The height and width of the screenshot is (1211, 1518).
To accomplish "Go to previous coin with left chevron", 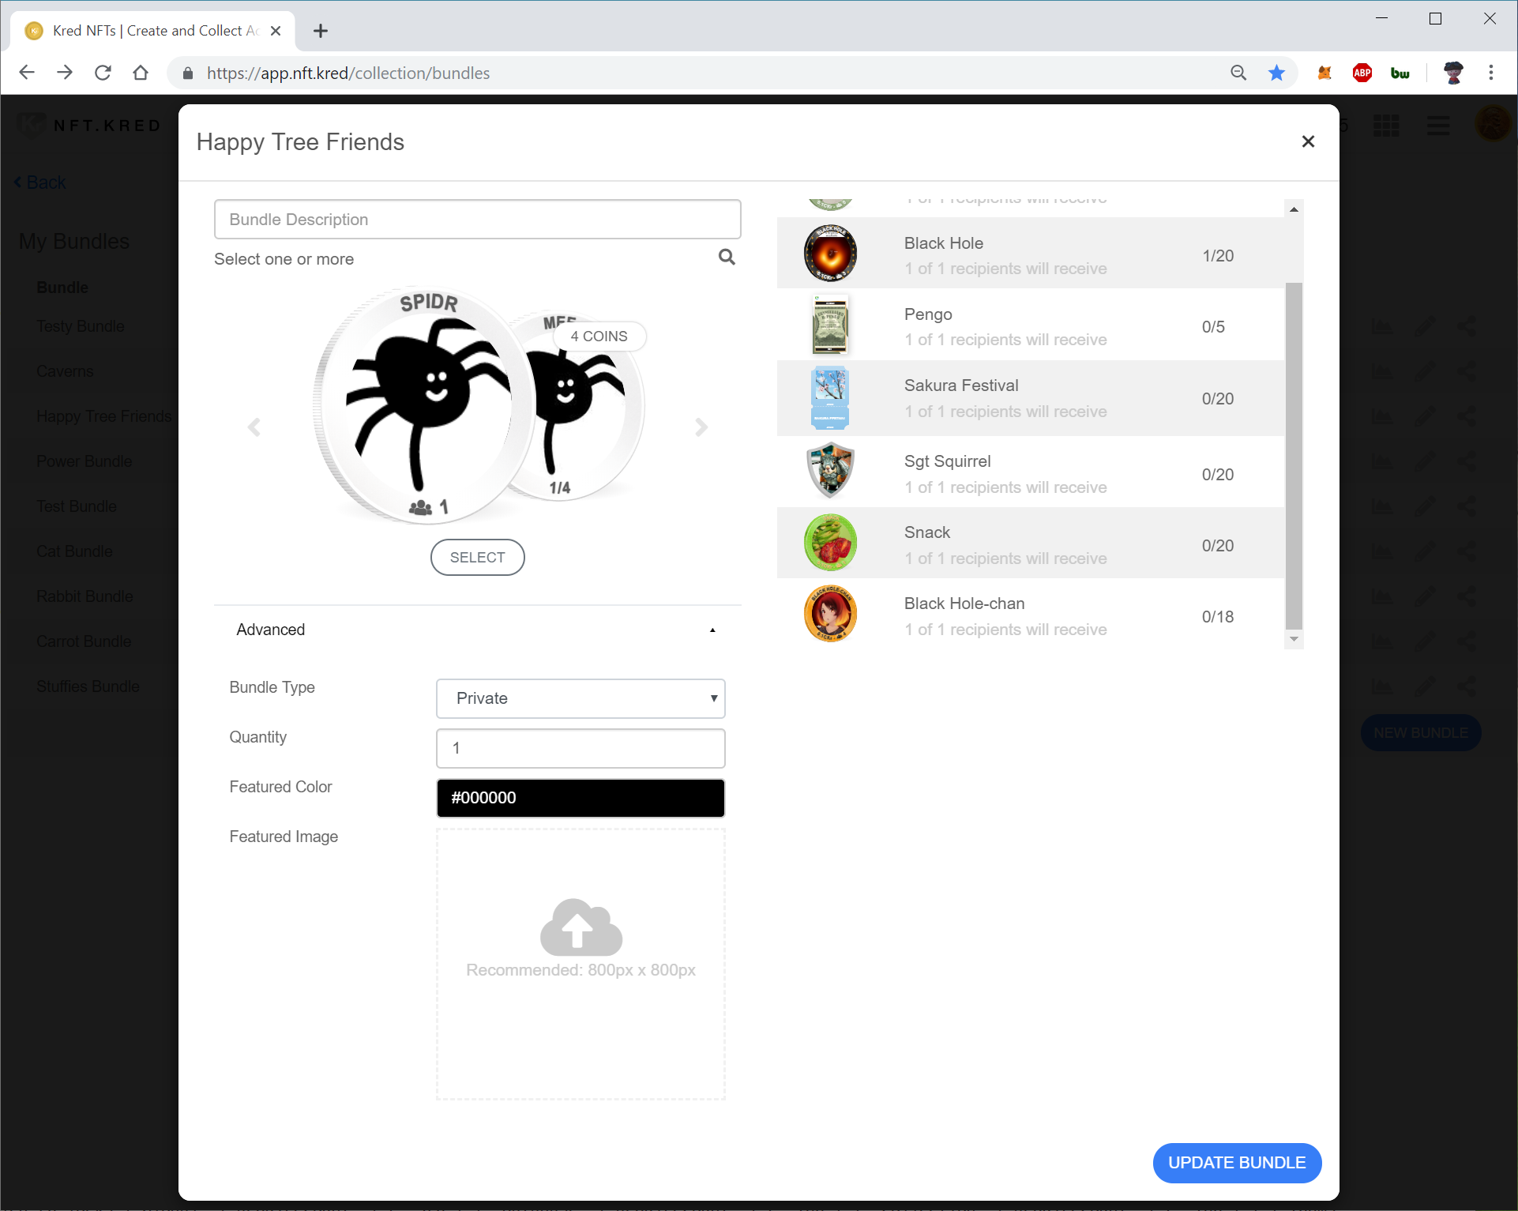I will [x=254, y=427].
